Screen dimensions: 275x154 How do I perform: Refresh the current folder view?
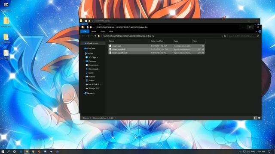point(225,36)
